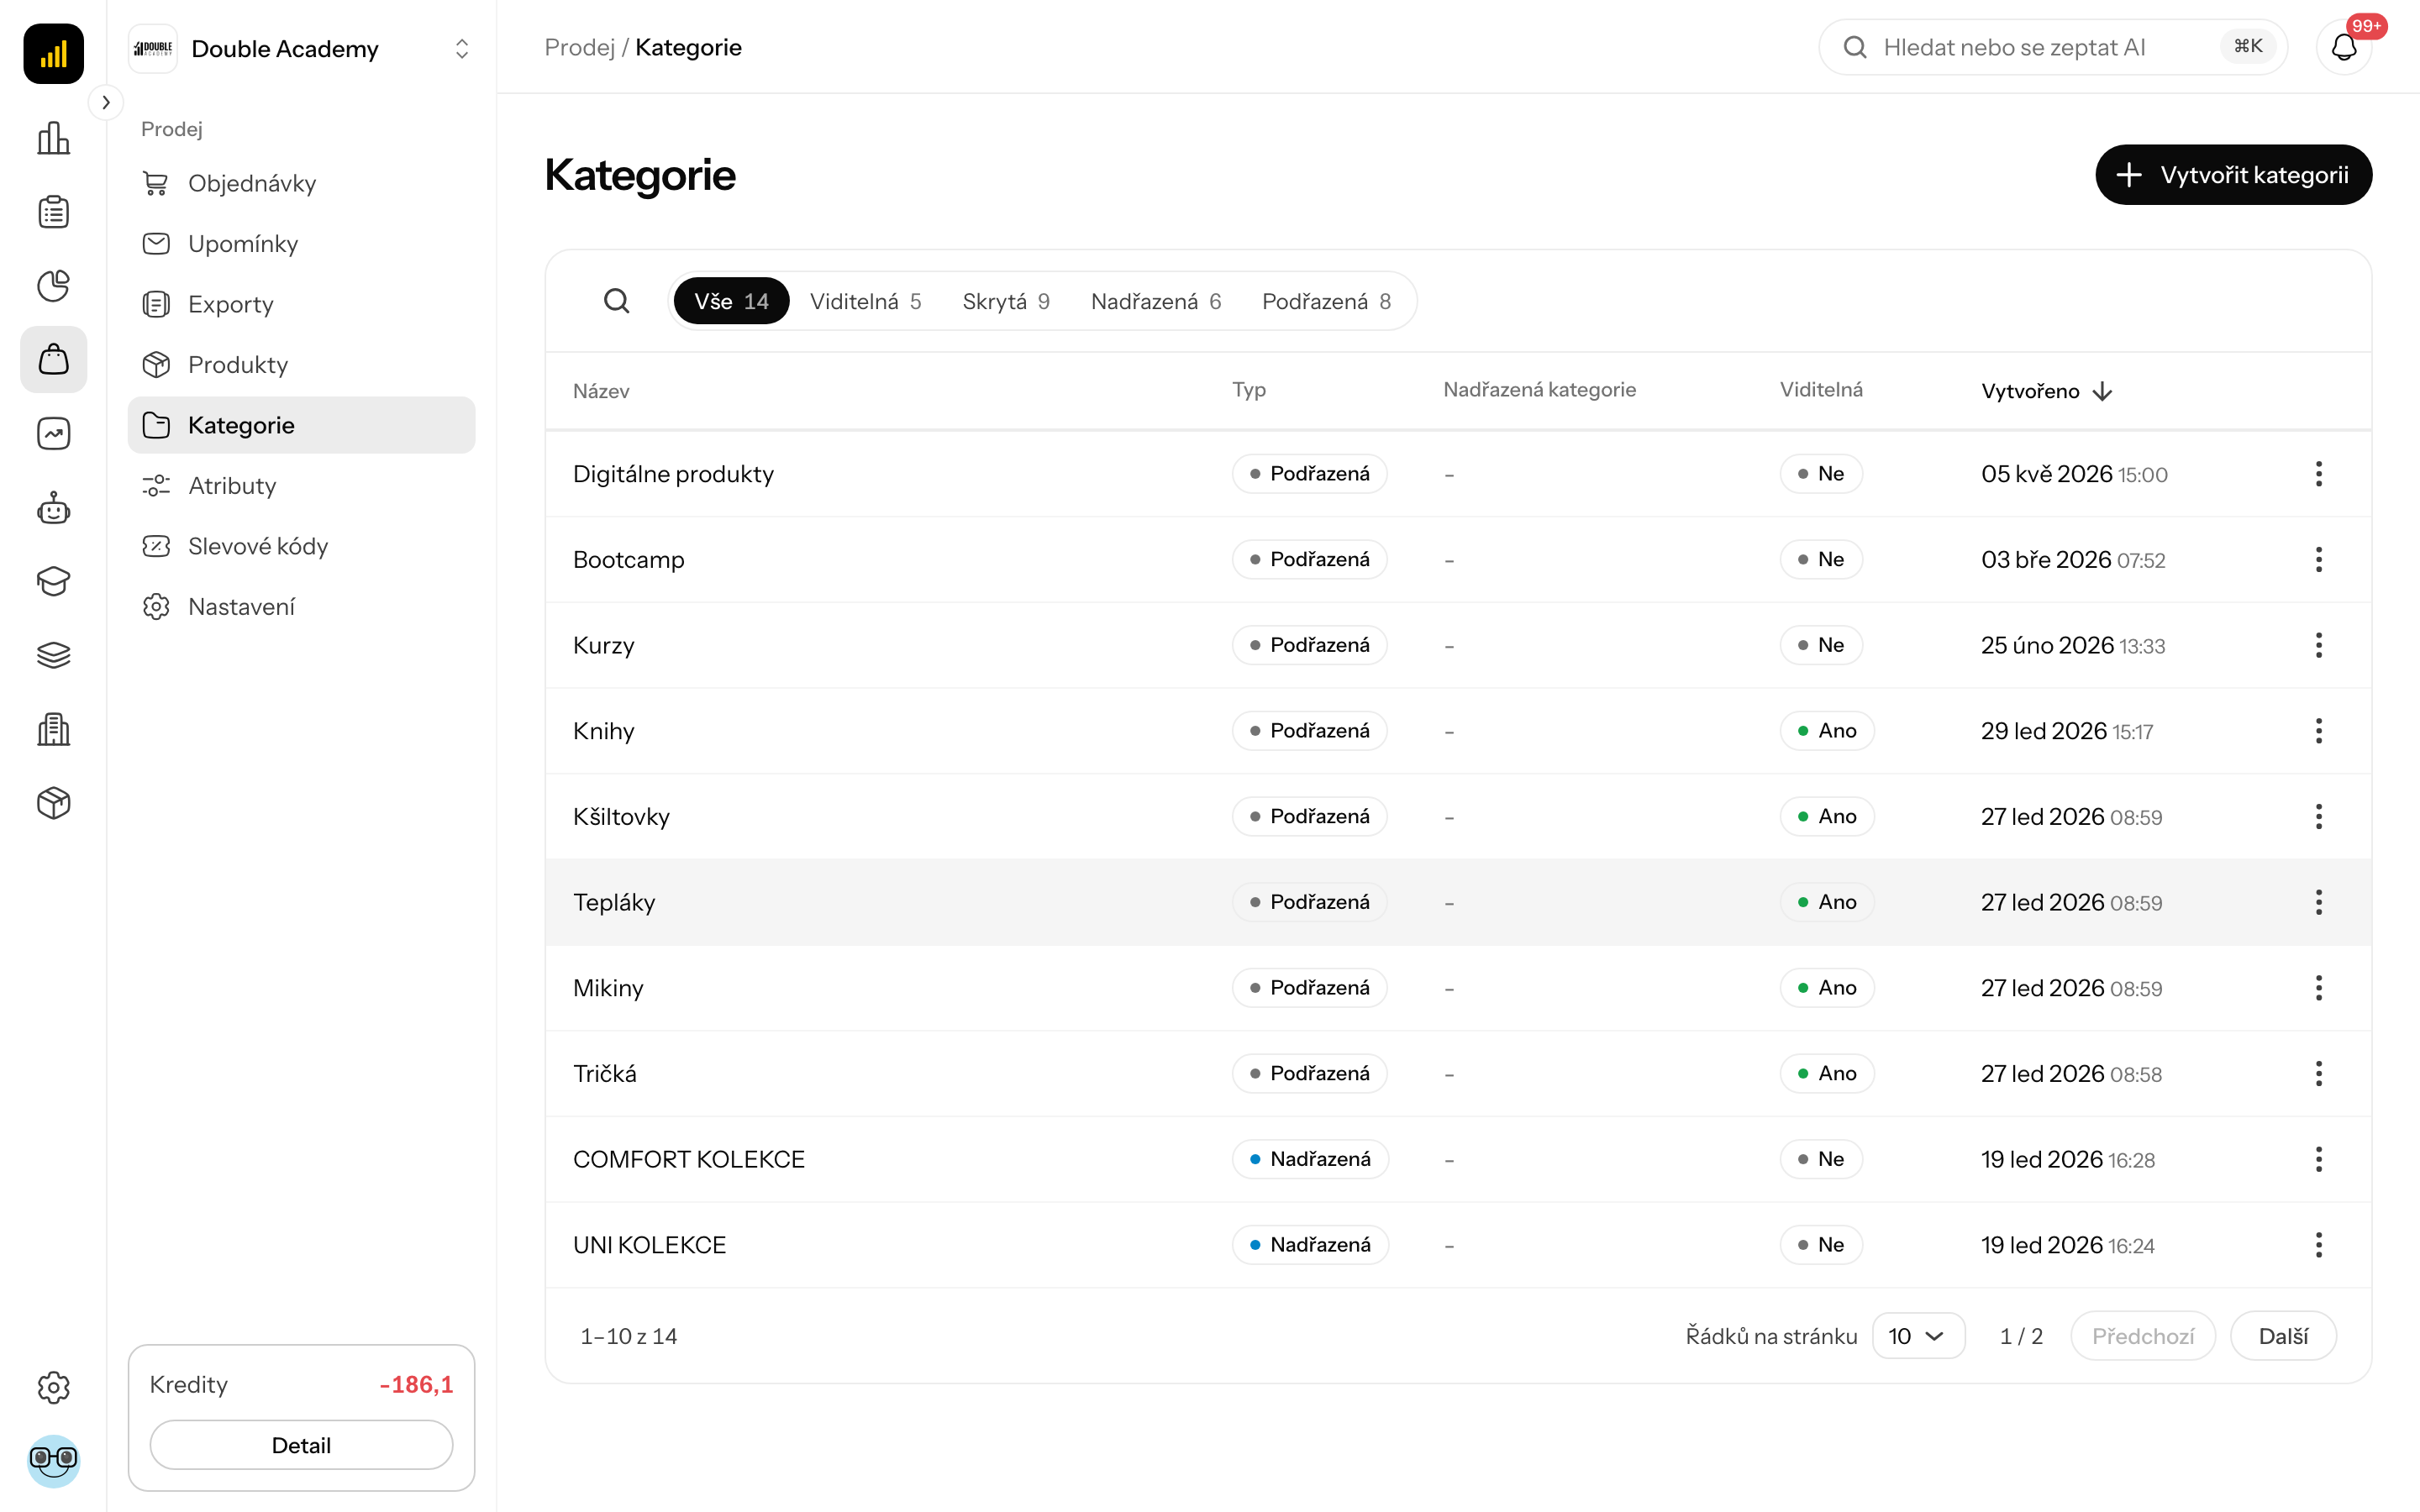Open Nastavení in the sidebar
This screenshot has width=2420, height=1512.
301,607
